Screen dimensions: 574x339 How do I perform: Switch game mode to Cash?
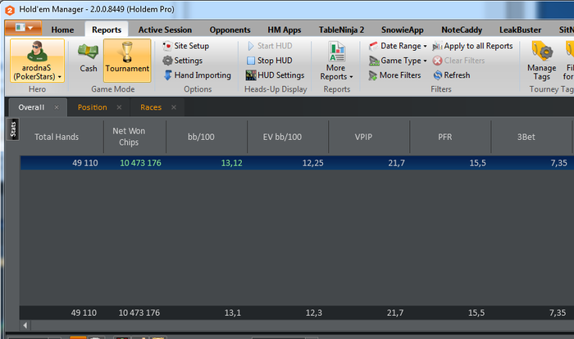pos(89,58)
